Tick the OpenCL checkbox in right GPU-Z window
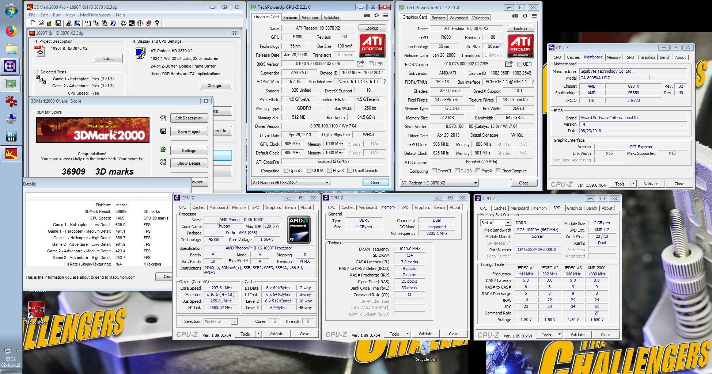 tap(435, 171)
